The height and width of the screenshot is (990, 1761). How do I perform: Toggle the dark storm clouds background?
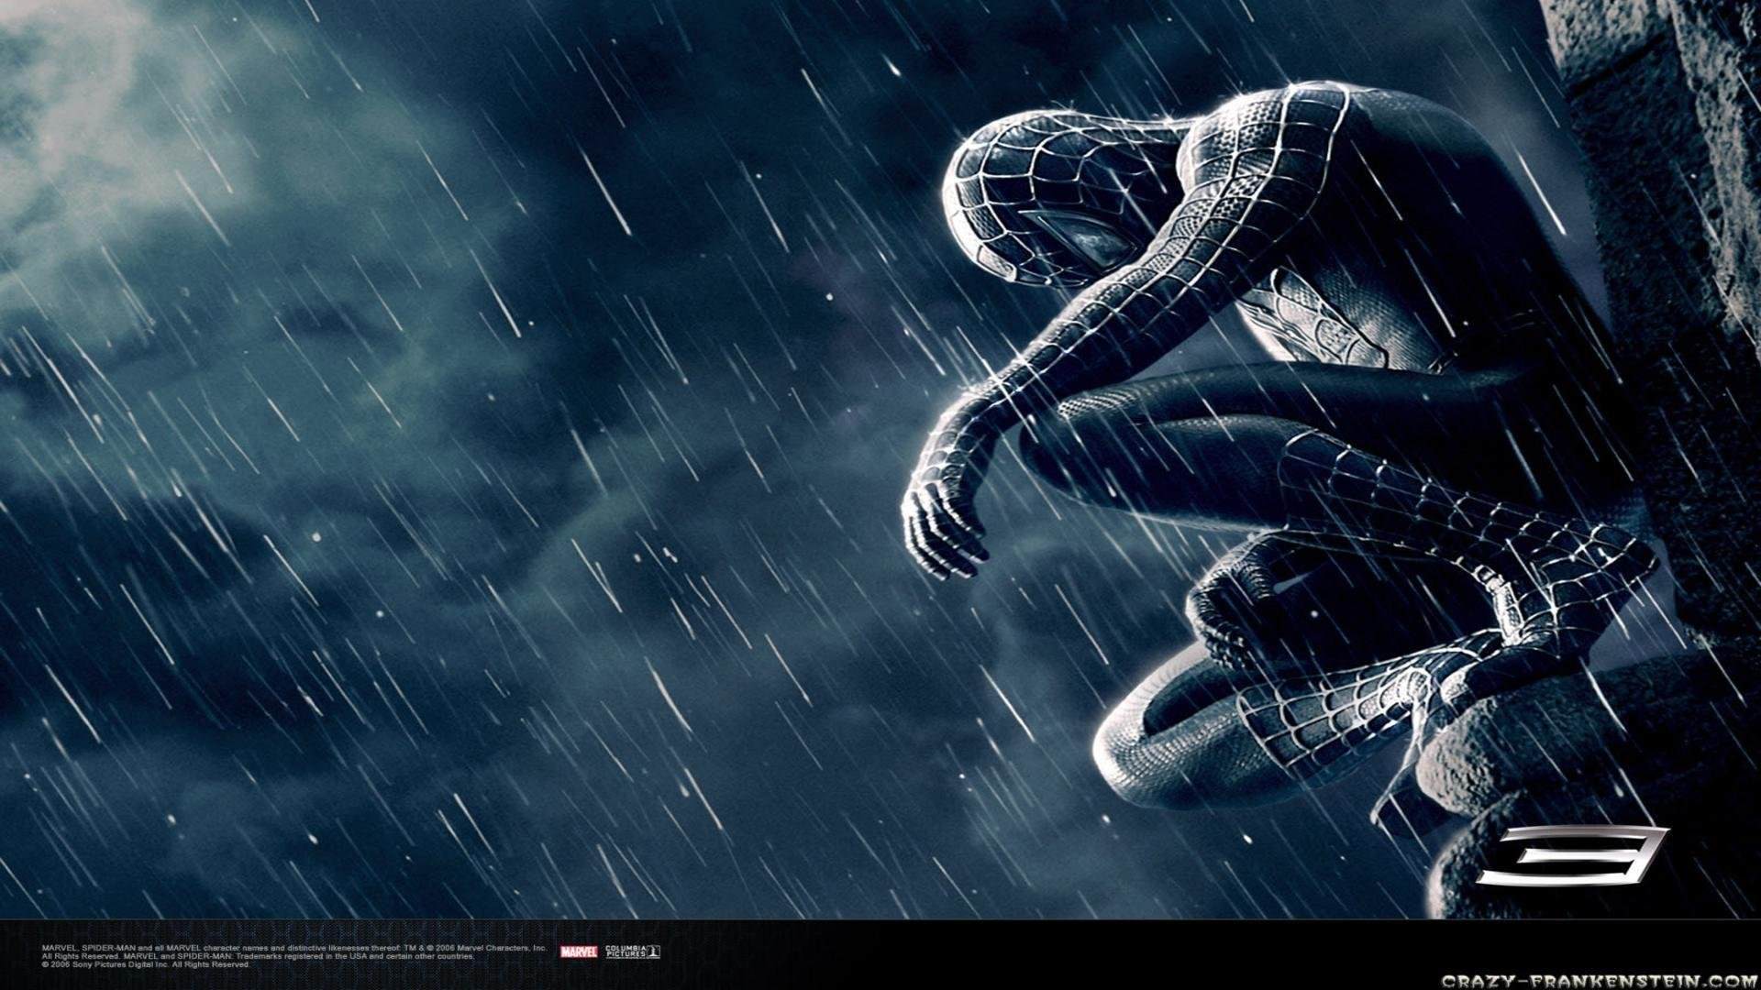[x=275, y=550]
